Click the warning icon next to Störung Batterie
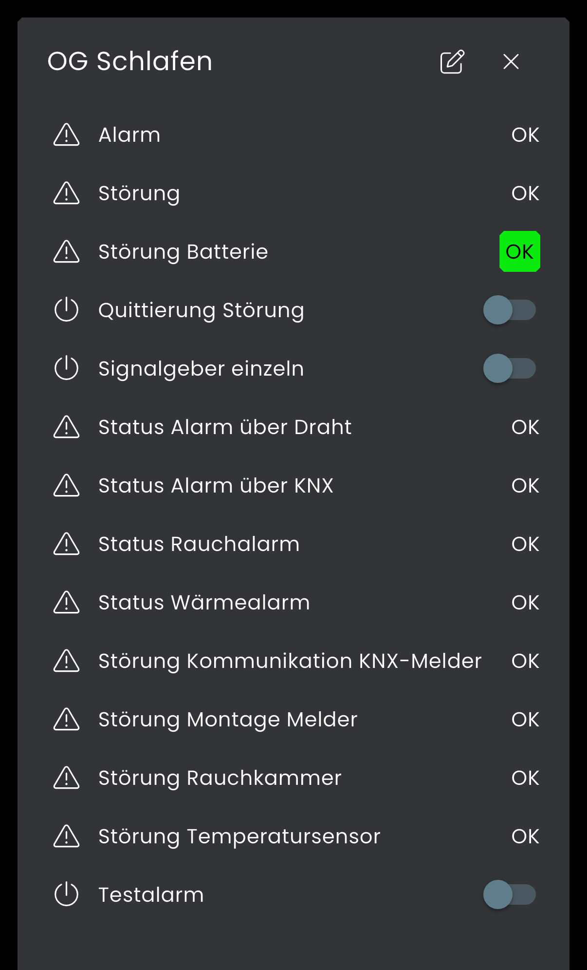The image size is (587, 970). (x=66, y=252)
